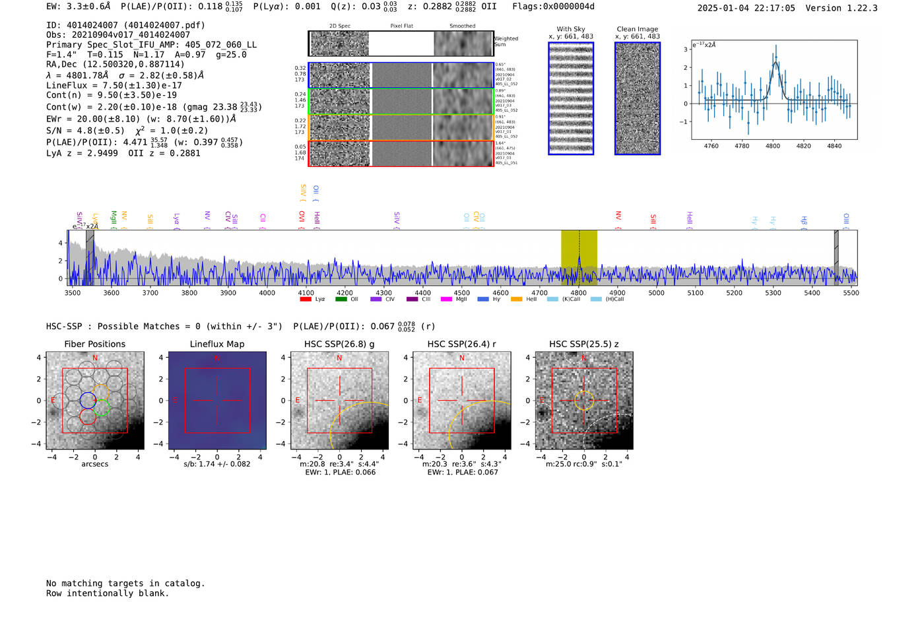
Task: Click the gray hatched region near 3550
Action: (x=90, y=258)
